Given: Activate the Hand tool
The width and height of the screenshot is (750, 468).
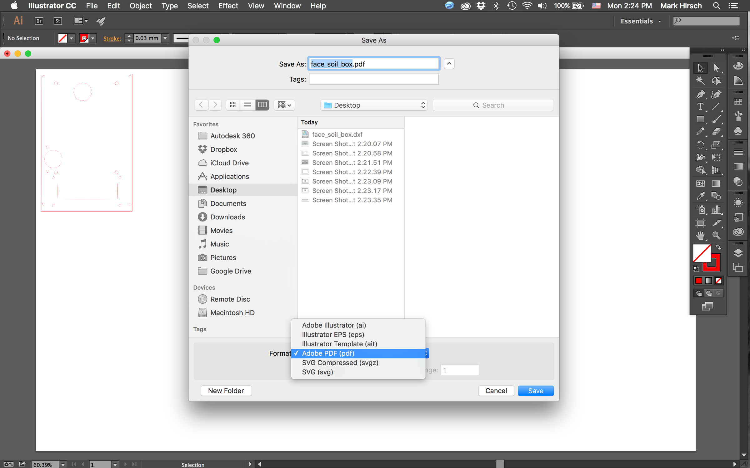Looking at the screenshot, I should coord(700,235).
